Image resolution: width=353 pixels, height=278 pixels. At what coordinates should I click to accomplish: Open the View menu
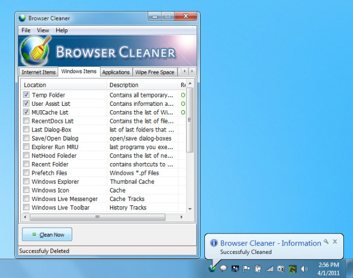tap(43, 30)
